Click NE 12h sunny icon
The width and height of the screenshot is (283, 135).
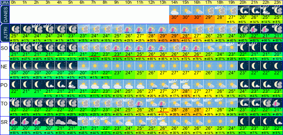(x=152, y=66)
